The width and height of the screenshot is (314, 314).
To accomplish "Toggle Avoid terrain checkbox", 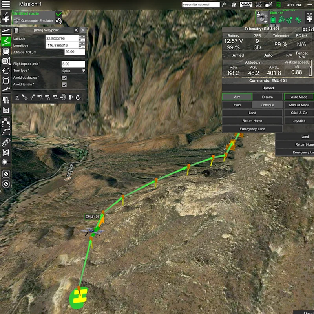I will (64, 85).
